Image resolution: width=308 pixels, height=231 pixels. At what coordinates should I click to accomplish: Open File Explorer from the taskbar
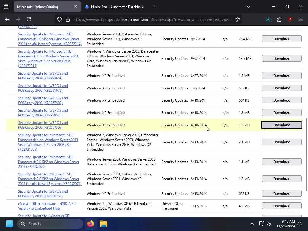pos(104,224)
